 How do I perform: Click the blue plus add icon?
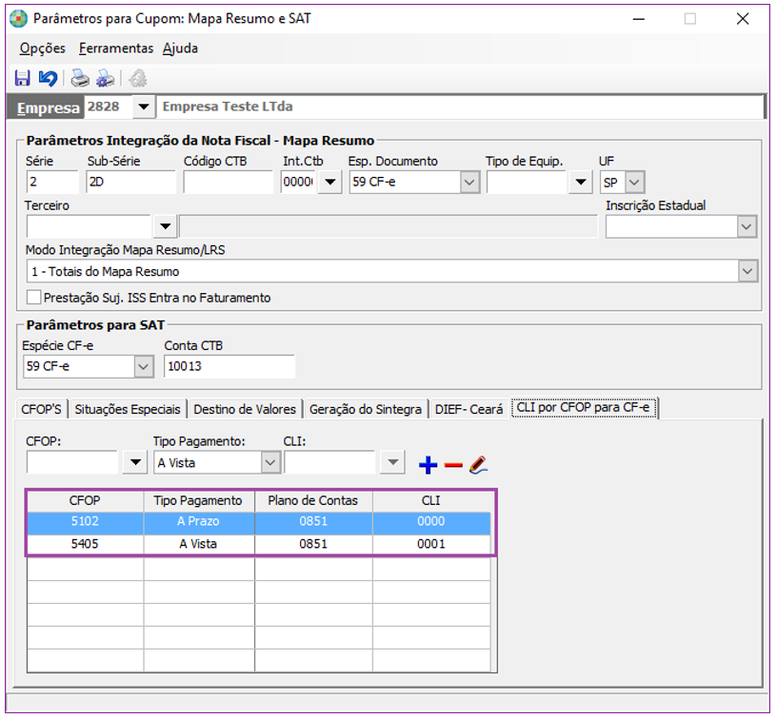coord(428,465)
